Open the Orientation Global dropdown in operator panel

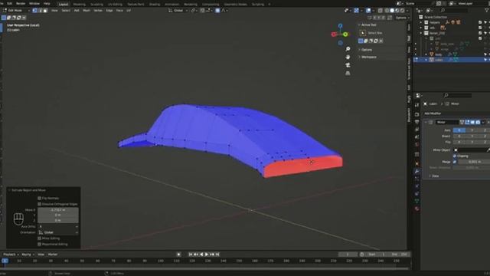[58, 232]
